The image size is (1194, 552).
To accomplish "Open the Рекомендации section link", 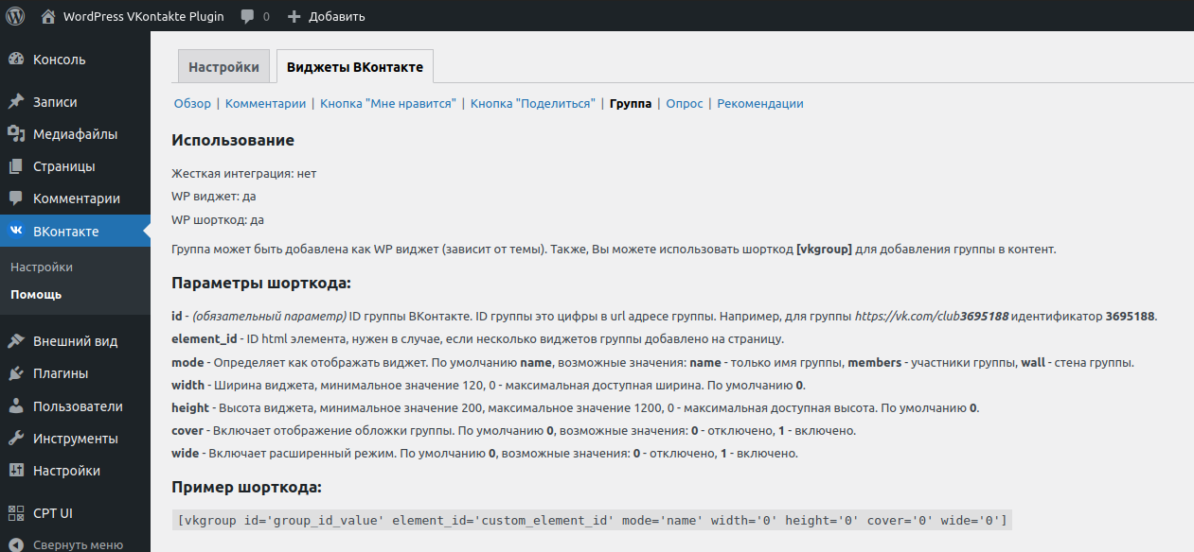I will coord(760,104).
